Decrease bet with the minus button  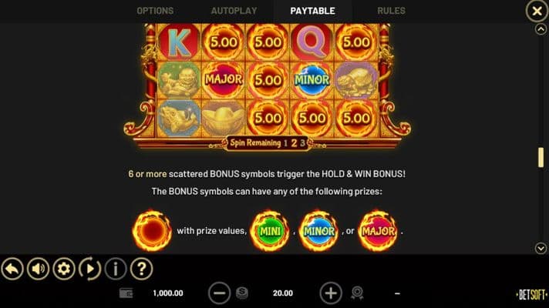220,293
